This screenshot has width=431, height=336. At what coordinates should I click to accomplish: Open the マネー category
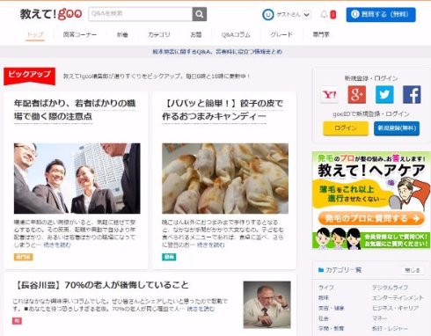tap(380, 318)
